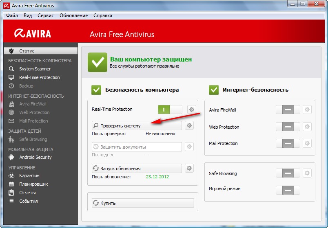Open Avira FireWall settings gear in status panel
This screenshot has width=328, height=228.
(x=307, y=110)
